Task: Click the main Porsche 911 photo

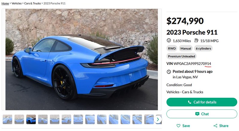Action: (82, 60)
